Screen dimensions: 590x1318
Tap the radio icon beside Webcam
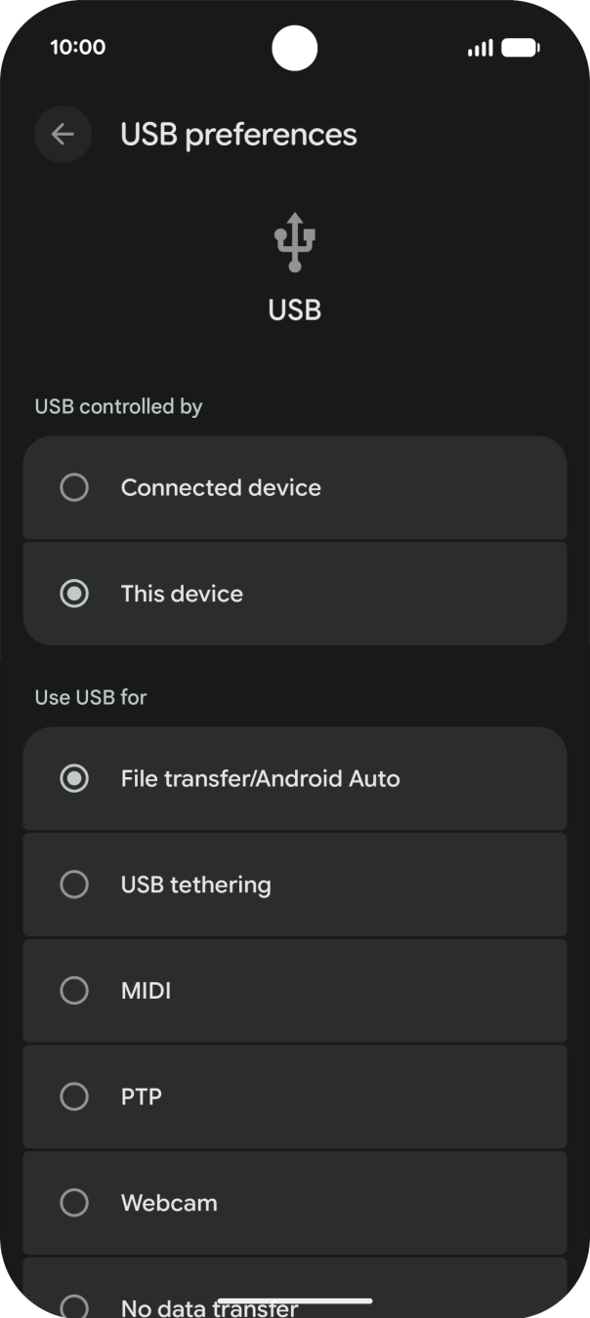tap(75, 1203)
